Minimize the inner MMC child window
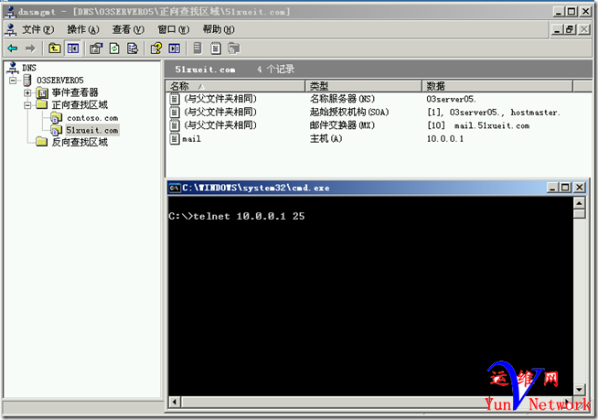This screenshot has width=598, height=420. point(558,29)
